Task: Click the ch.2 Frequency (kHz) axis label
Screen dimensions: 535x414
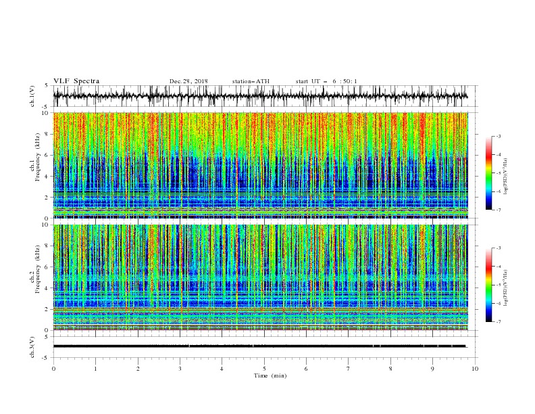Action: (35, 269)
